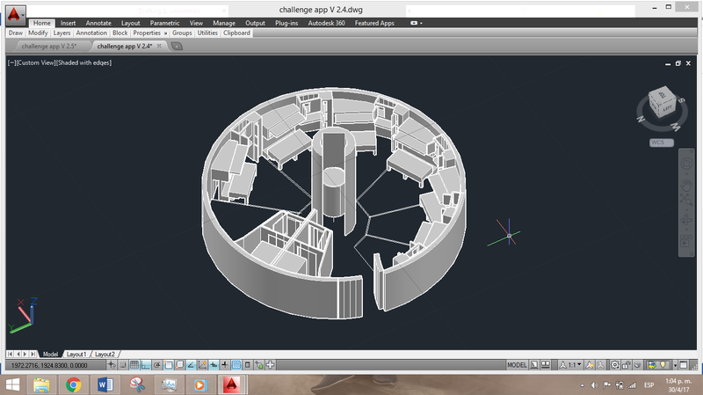Select the Pan hand tool in navigation bar

pos(687,187)
